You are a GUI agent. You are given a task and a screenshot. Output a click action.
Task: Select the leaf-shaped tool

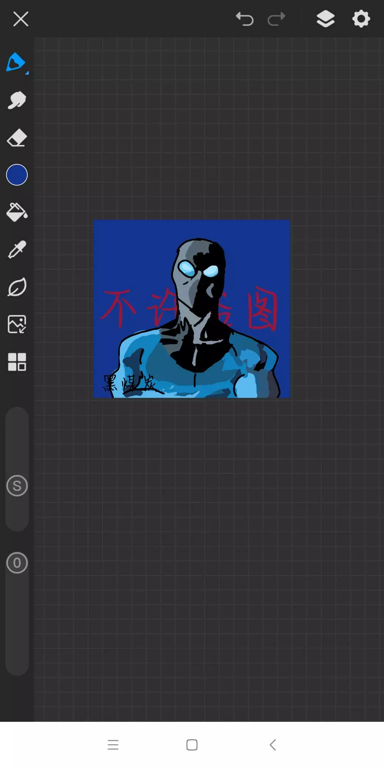pos(17,287)
